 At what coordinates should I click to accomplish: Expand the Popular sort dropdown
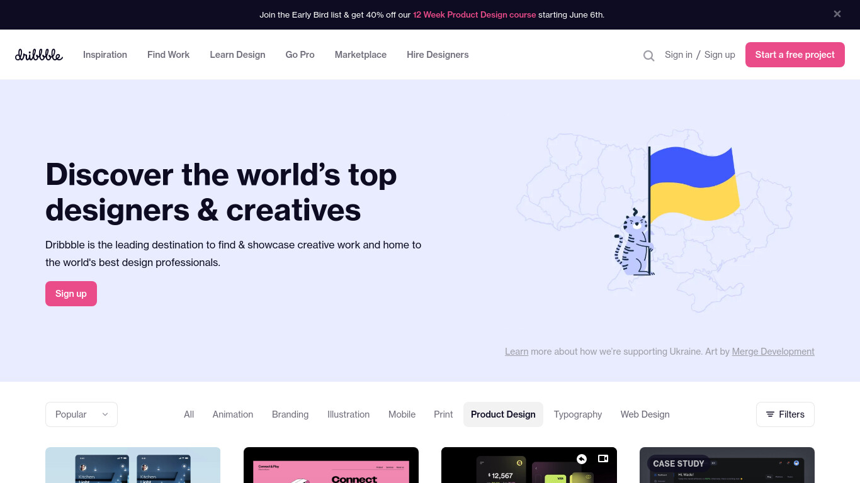click(81, 414)
